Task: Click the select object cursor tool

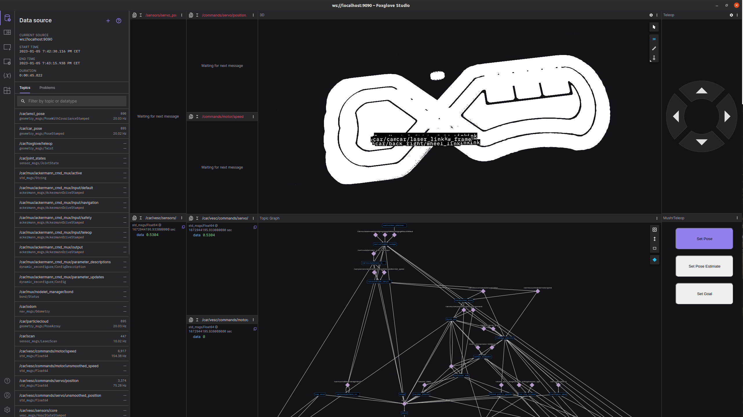Action: pos(654,27)
